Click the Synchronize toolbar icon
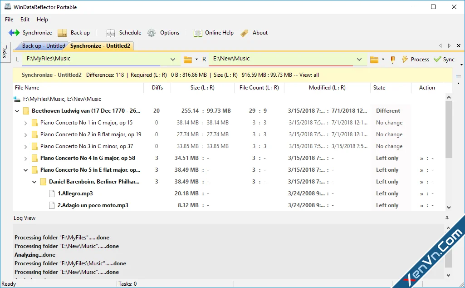 [14, 33]
